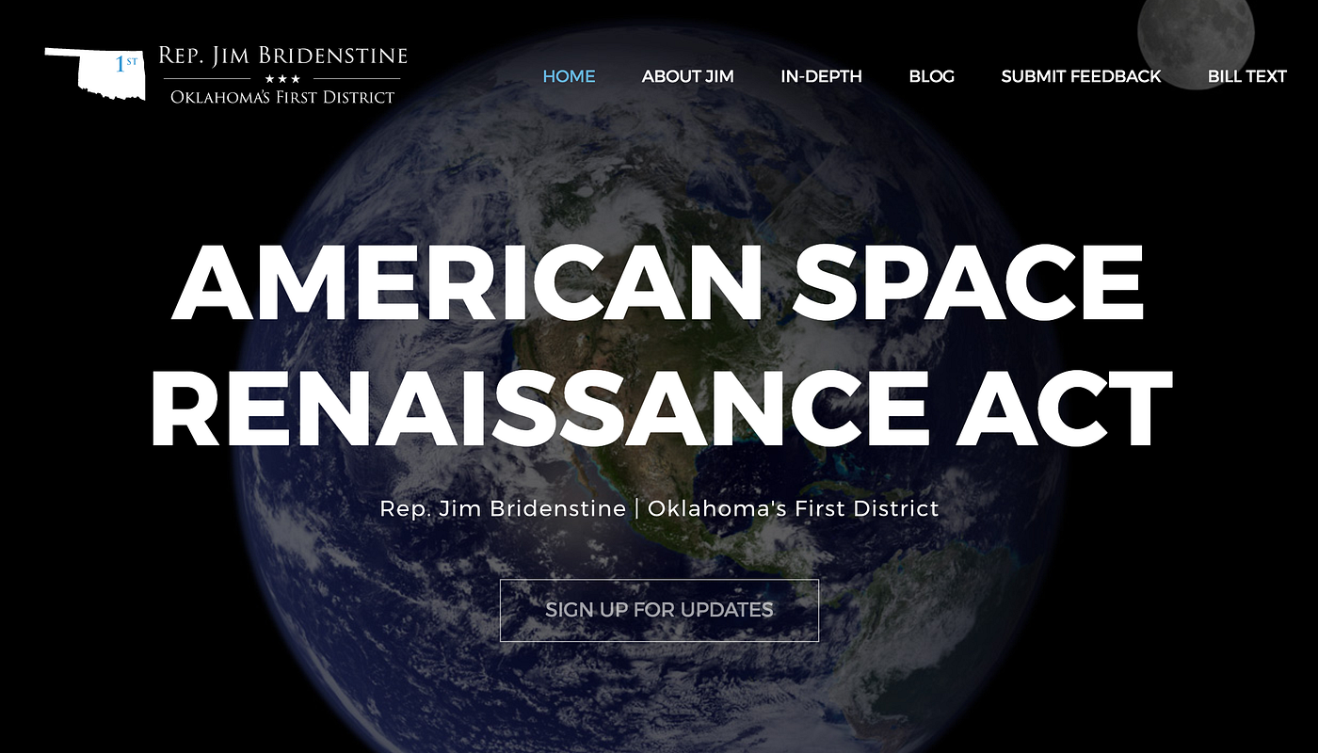Viewport: 1318px width, 753px height.
Task: Click the Oklahoma's First District header text
Action: click(282, 96)
